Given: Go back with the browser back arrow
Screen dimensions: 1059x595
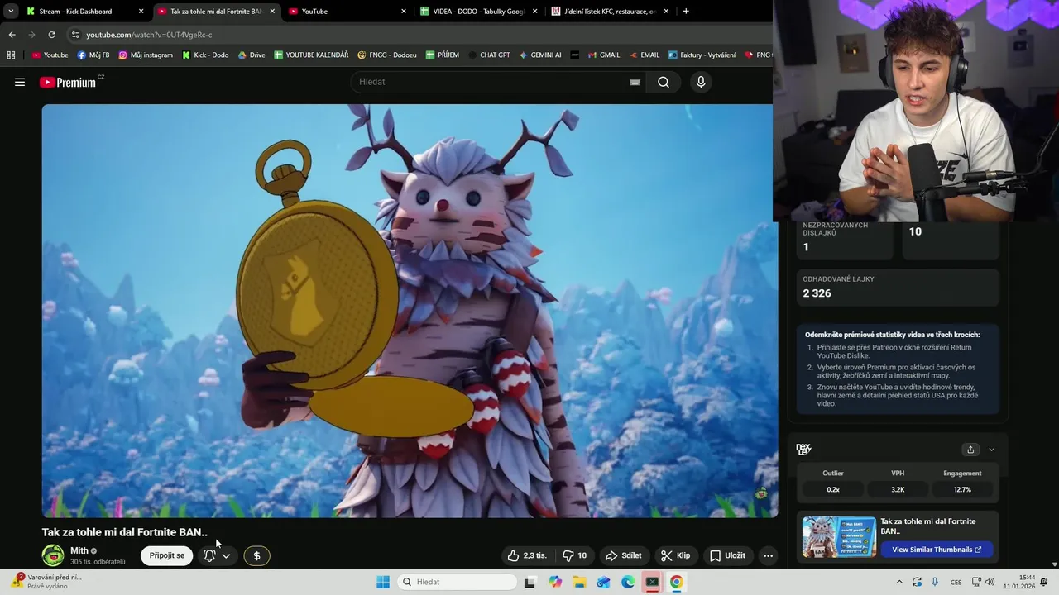Looking at the screenshot, I should coord(12,35).
